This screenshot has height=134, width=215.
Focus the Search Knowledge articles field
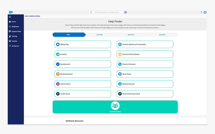[x=108, y=12]
